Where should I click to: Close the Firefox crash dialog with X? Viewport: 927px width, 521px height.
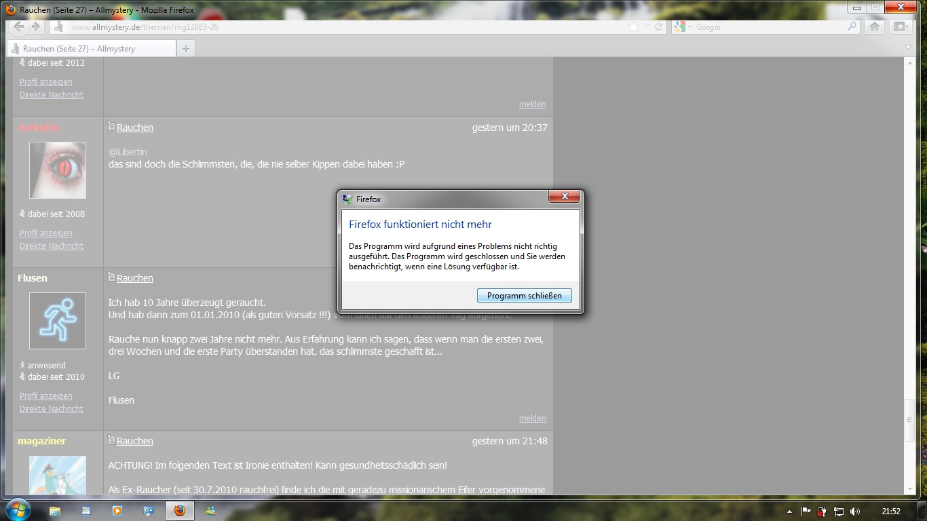[x=564, y=197]
